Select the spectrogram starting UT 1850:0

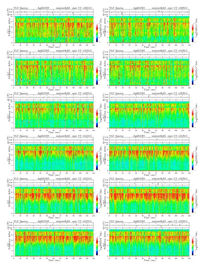[149, 30]
